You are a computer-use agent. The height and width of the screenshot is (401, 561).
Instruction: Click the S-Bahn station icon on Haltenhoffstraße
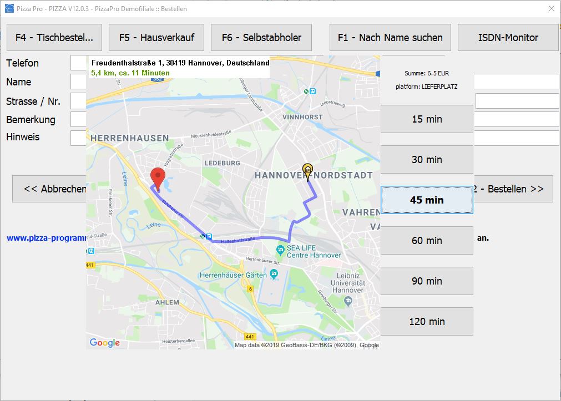pos(206,236)
